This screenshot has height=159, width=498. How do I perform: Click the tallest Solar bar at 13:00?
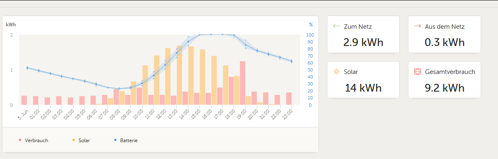179,75
